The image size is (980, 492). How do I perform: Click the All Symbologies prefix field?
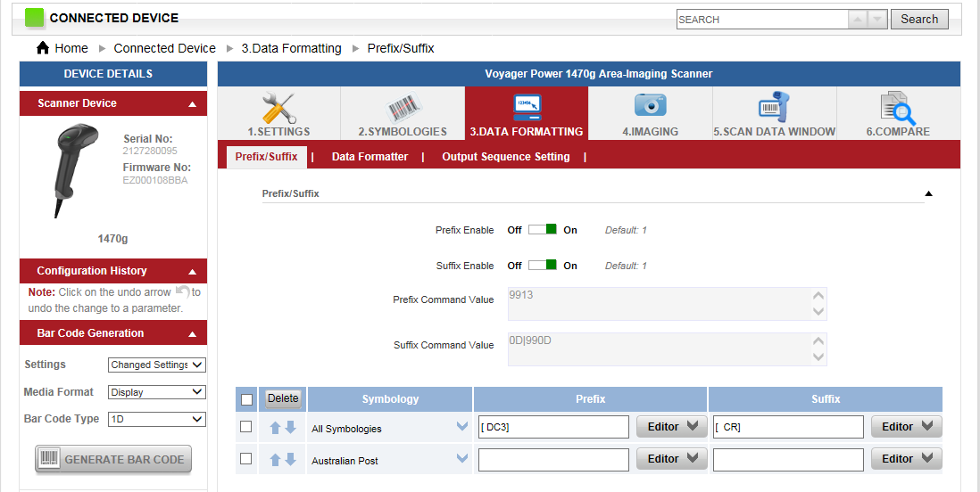point(553,427)
